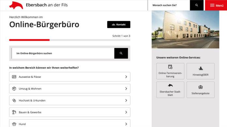Open the Stellenangebote briefcase tile
This screenshot has height=127, width=227.
click(201, 90)
